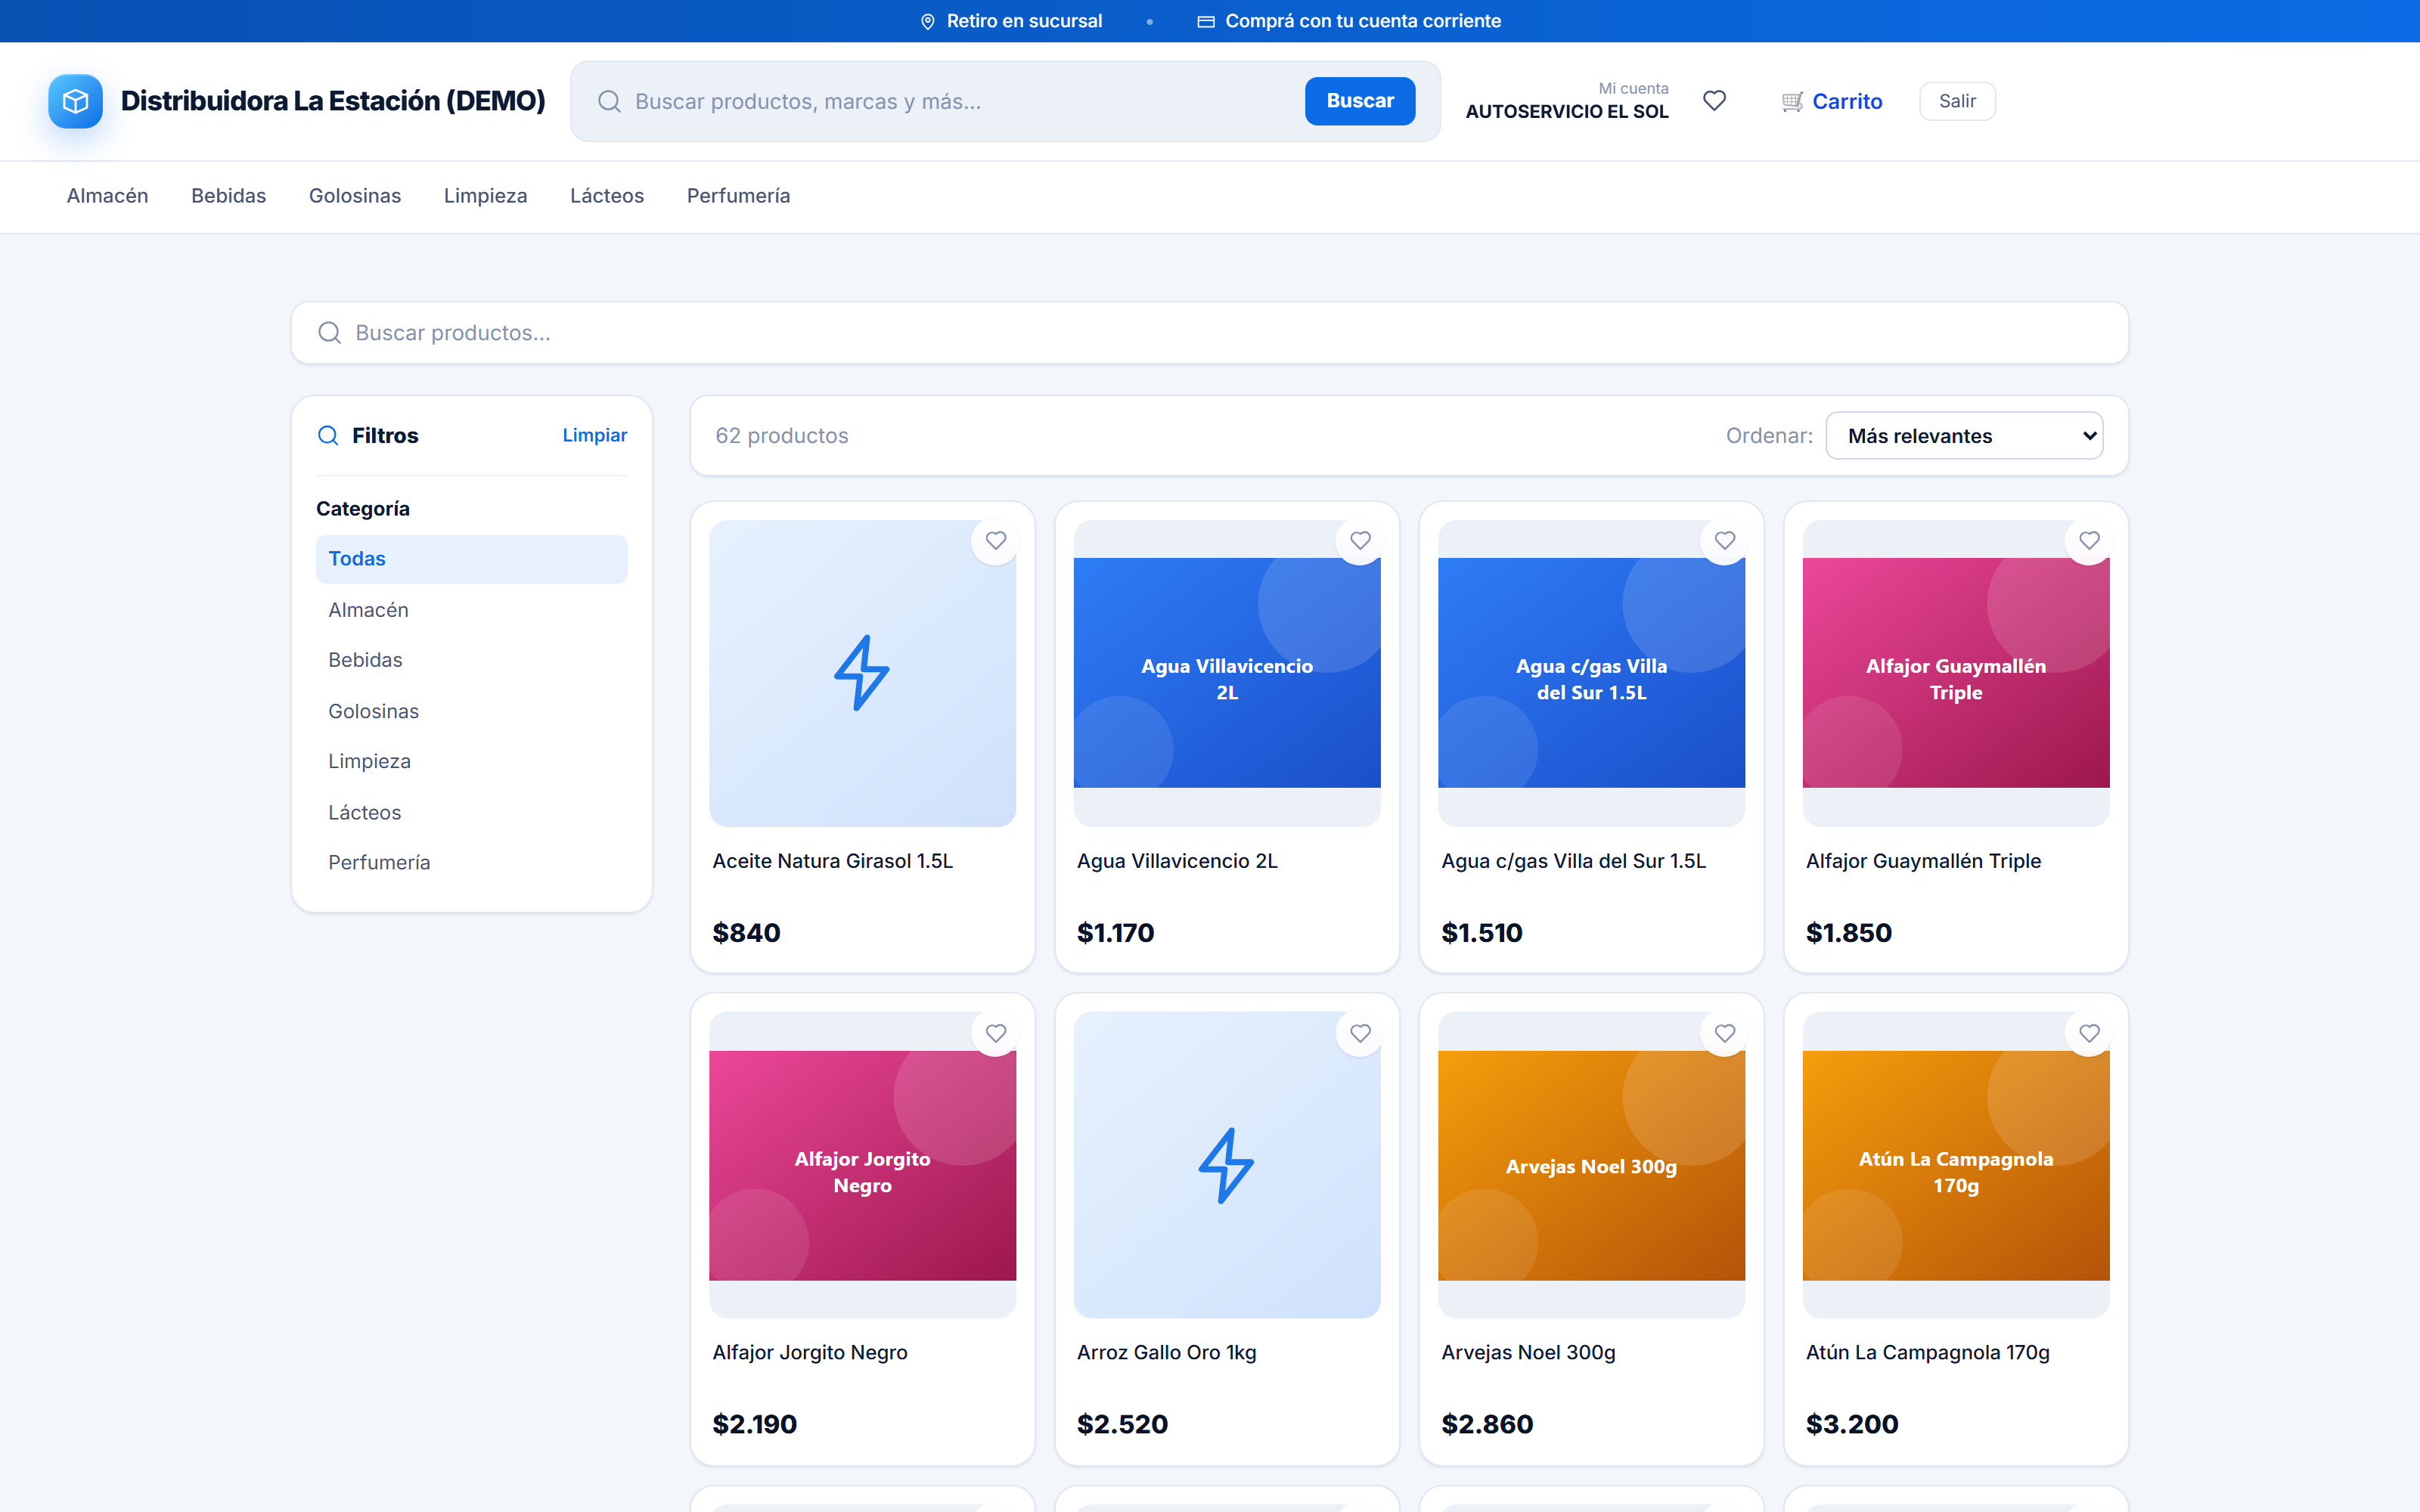This screenshot has width=2420, height=1512.
Task: Open Almacén in the top navigation
Action: point(107,196)
